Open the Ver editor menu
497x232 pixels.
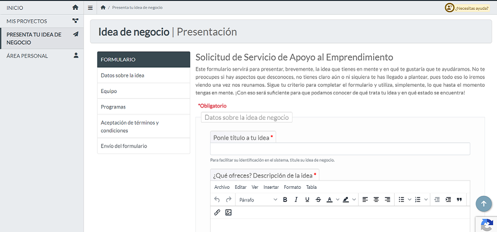coord(255,187)
